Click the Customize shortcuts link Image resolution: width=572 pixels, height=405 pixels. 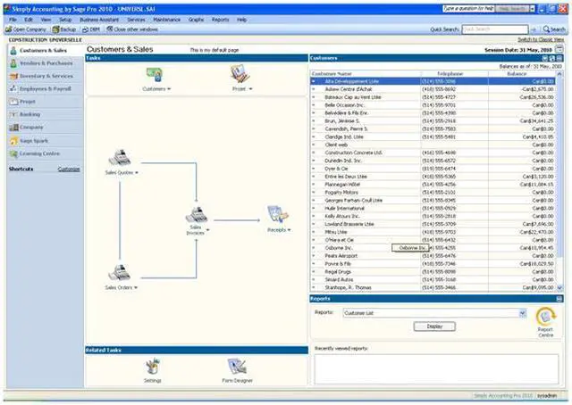[69, 169]
